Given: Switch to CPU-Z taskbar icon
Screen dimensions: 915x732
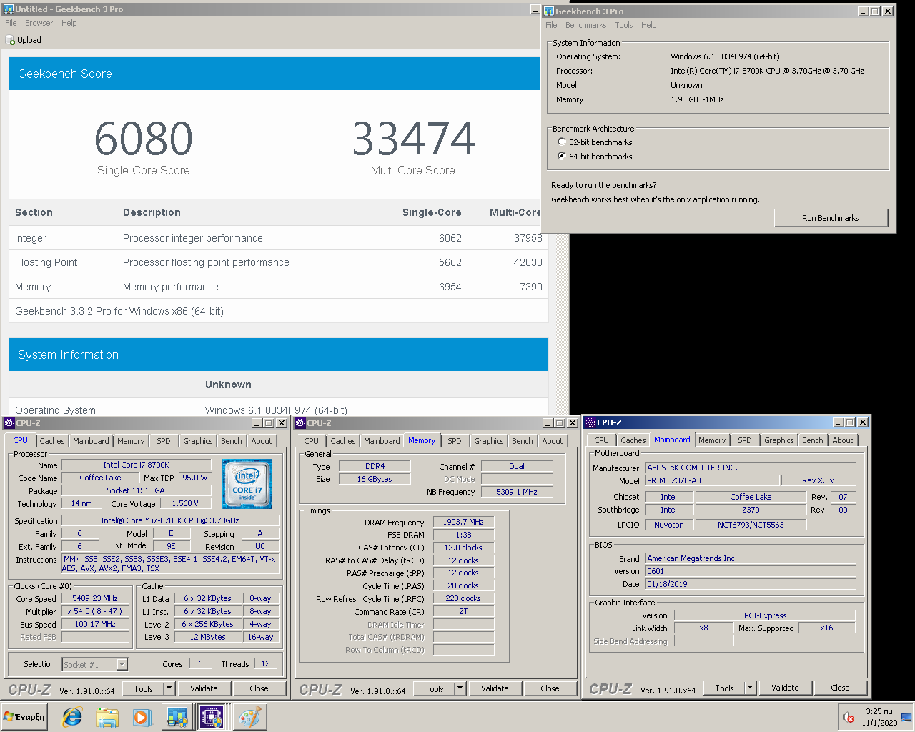Looking at the screenshot, I should pyautogui.click(x=212, y=717).
